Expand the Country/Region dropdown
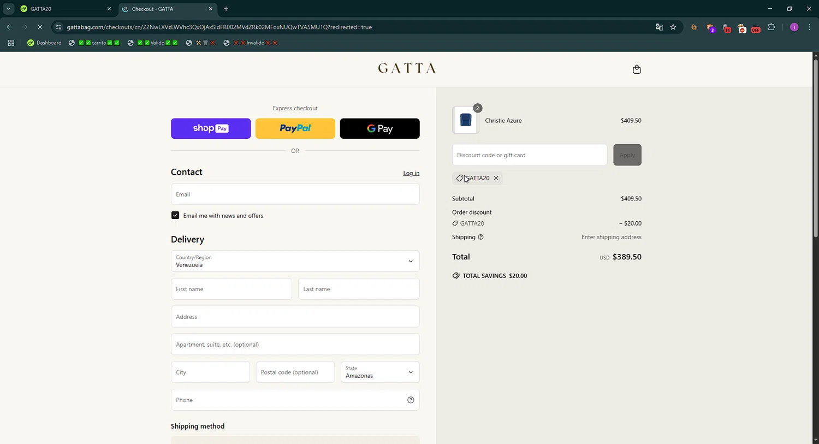The width and height of the screenshot is (819, 444). 295,261
